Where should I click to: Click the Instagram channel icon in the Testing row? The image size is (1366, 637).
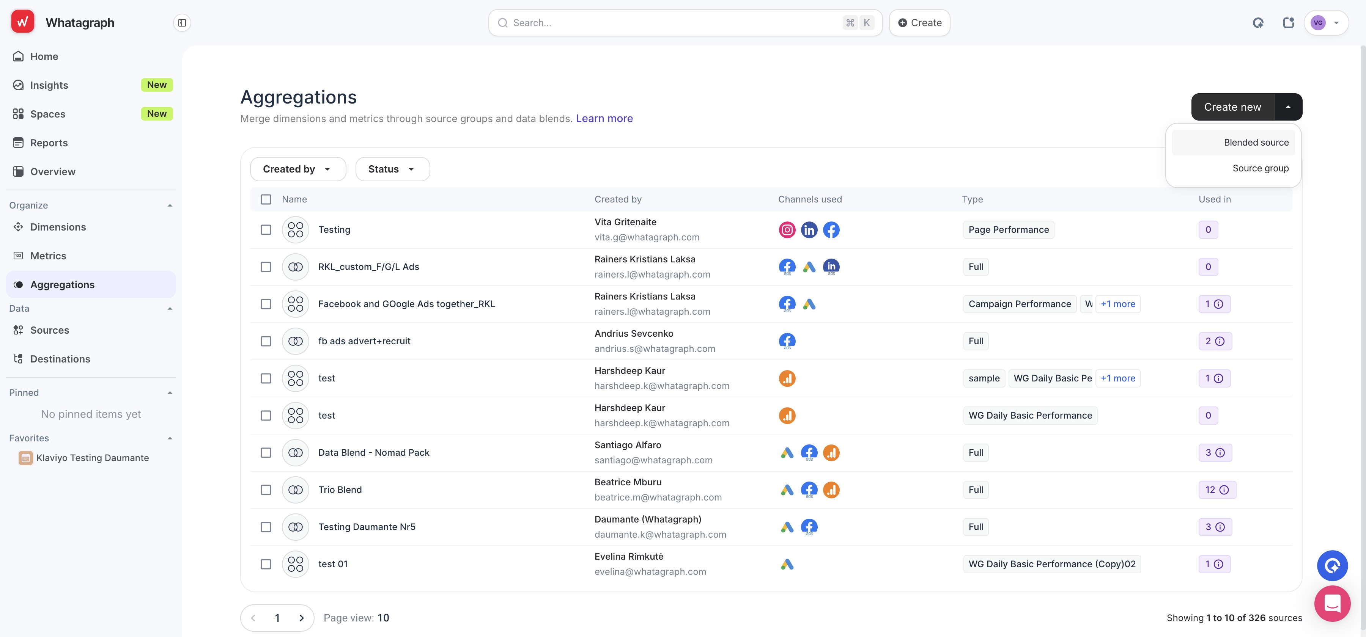787,229
